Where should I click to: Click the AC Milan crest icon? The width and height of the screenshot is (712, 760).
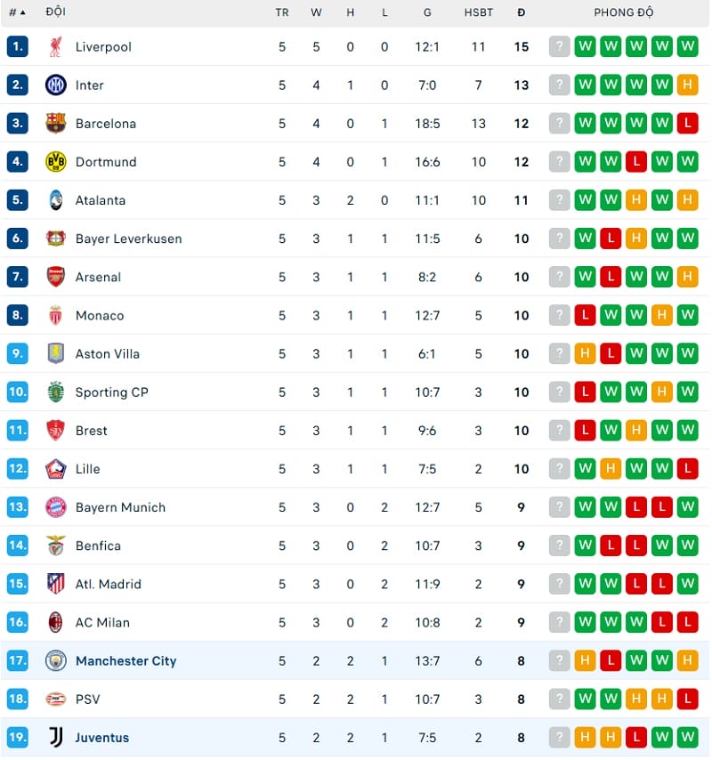(56, 622)
